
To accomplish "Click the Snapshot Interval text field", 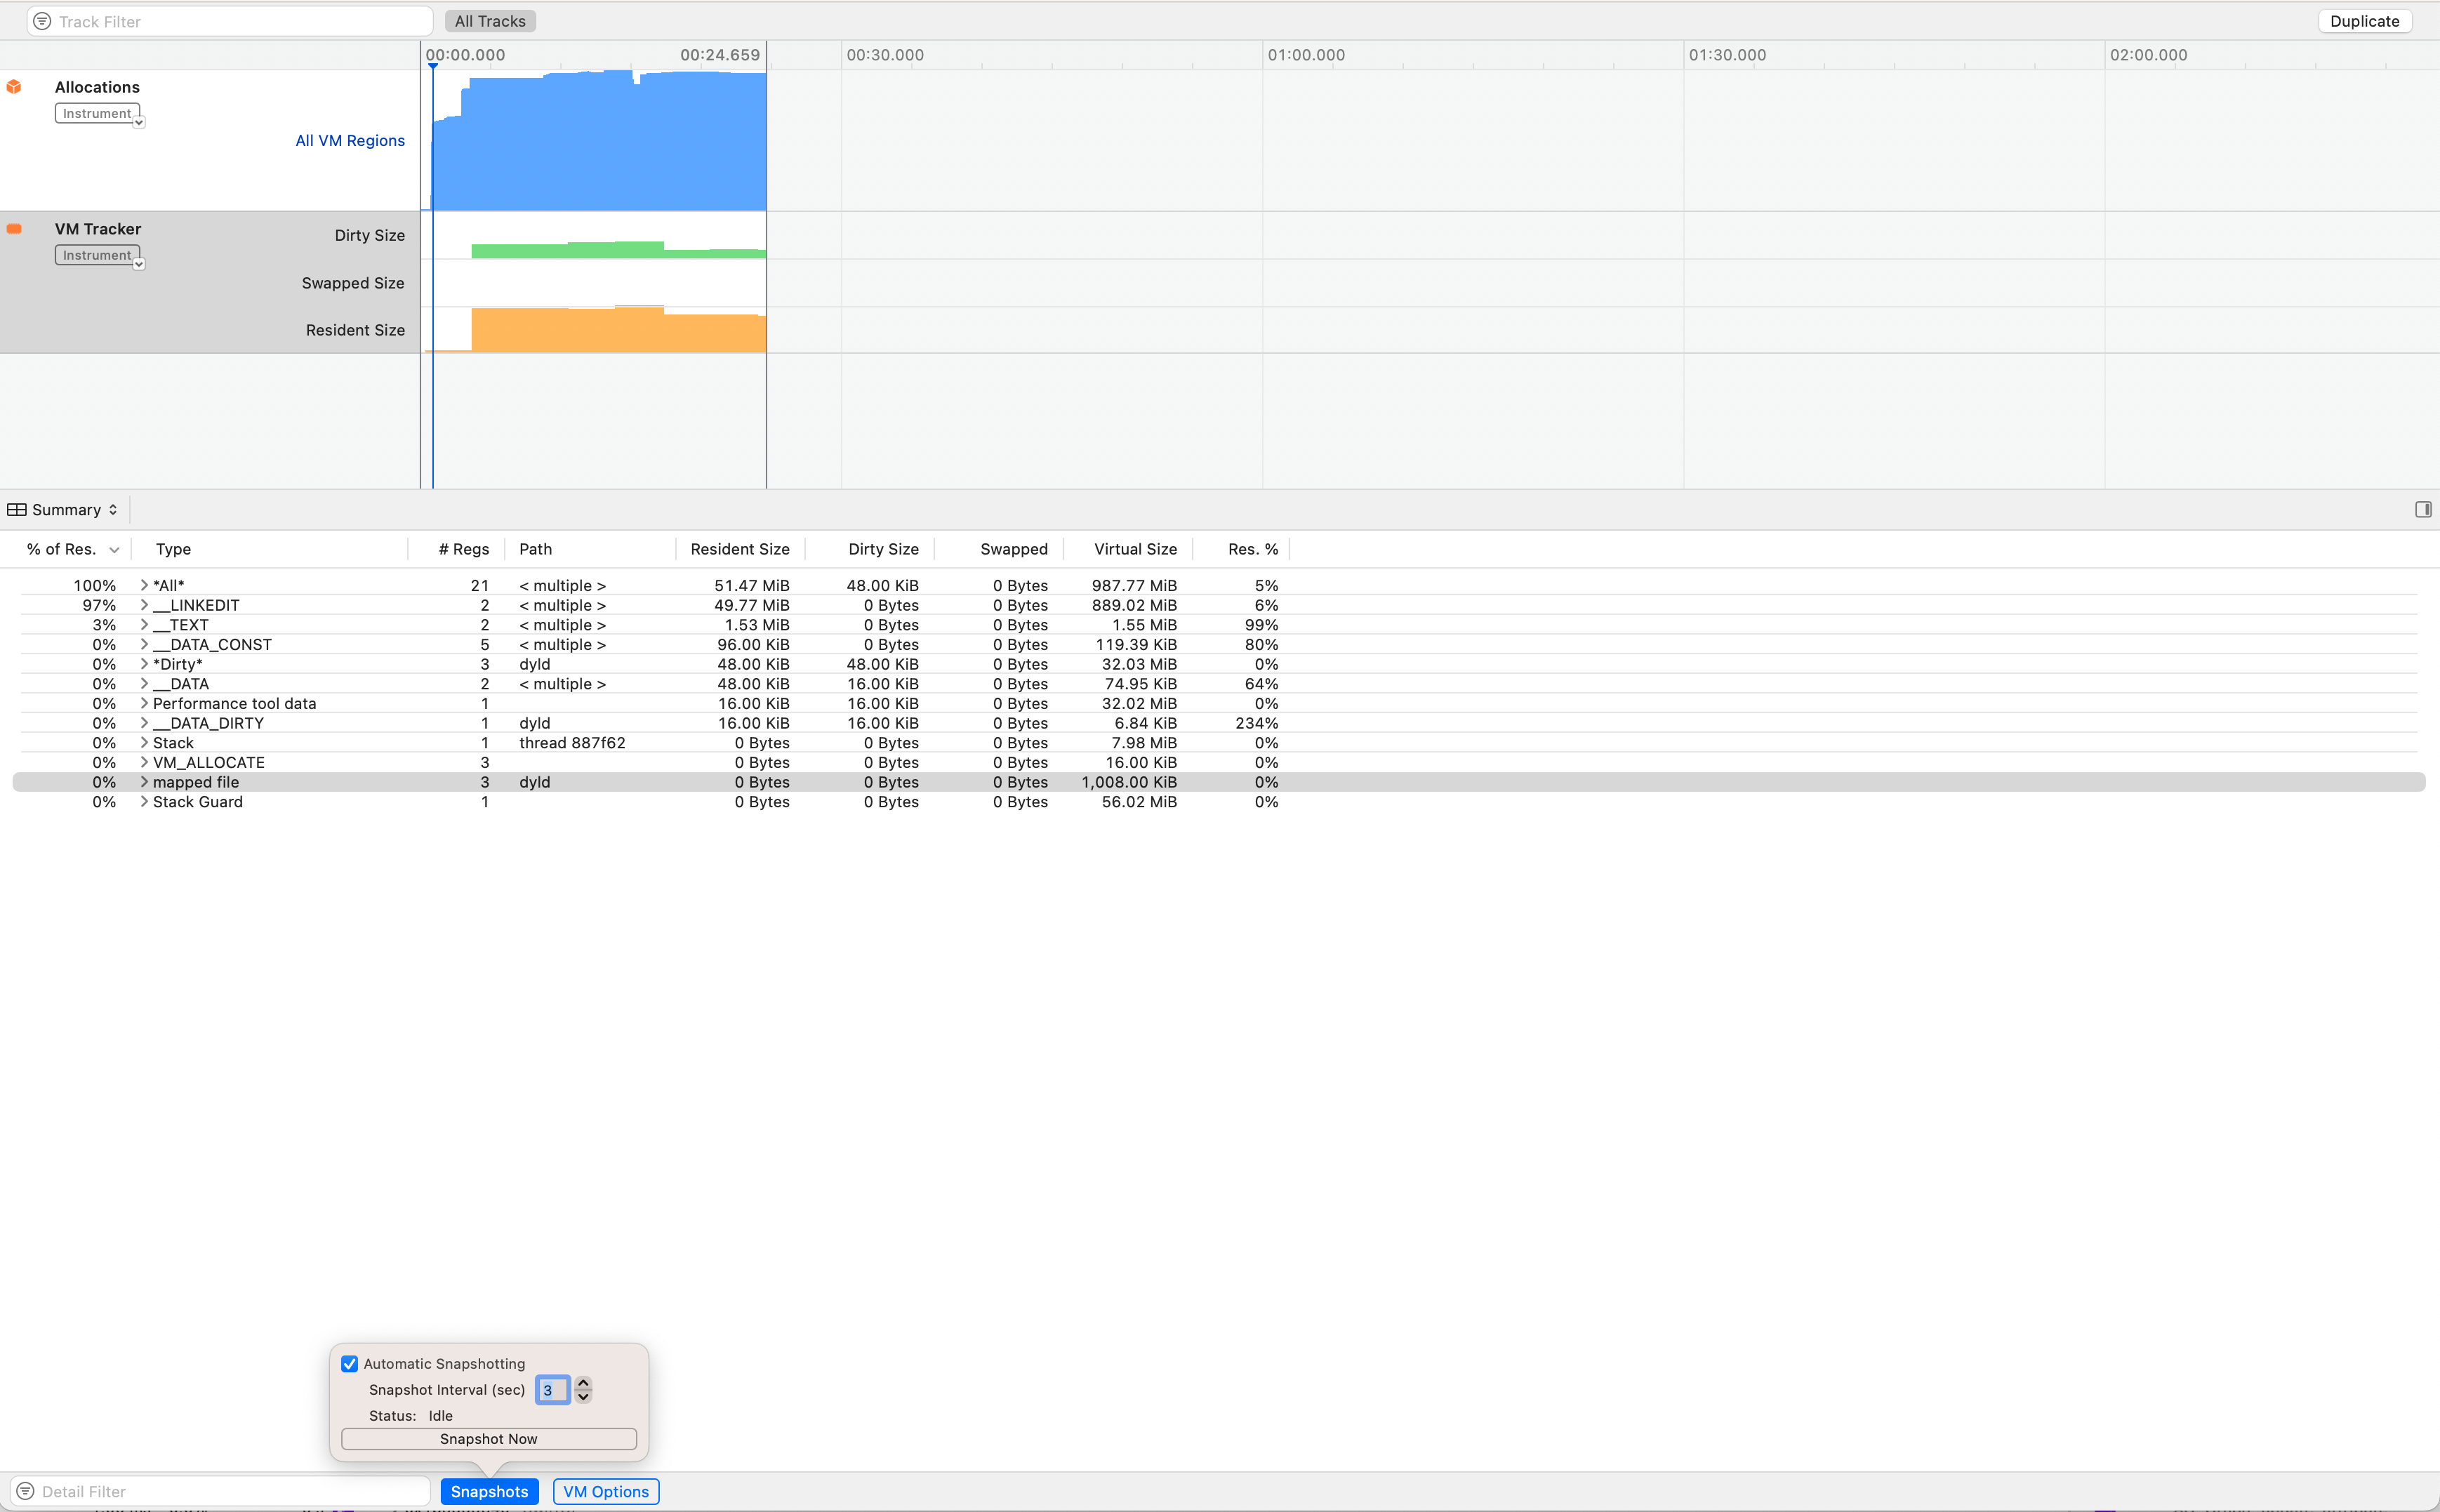I will [x=552, y=1390].
